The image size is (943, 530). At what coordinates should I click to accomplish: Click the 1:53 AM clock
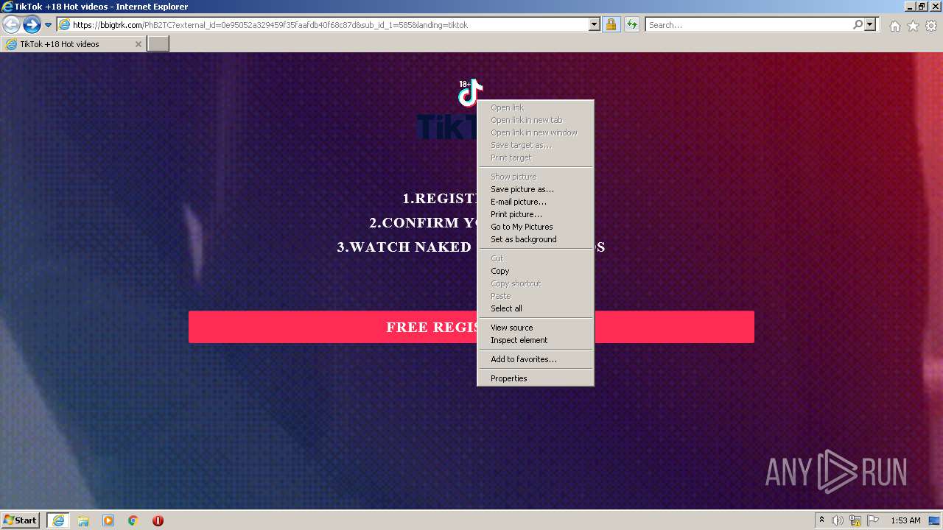click(905, 520)
